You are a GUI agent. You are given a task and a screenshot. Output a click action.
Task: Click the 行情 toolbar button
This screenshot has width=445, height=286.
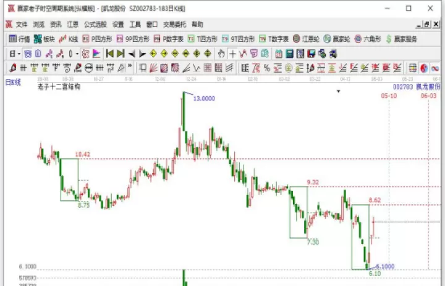click(x=19, y=39)
